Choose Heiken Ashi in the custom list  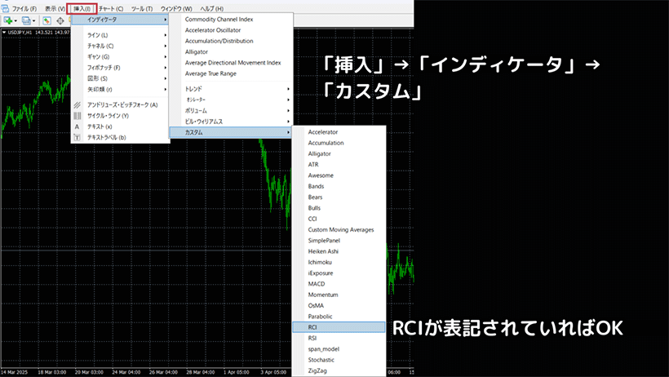(x=339, y=251)
